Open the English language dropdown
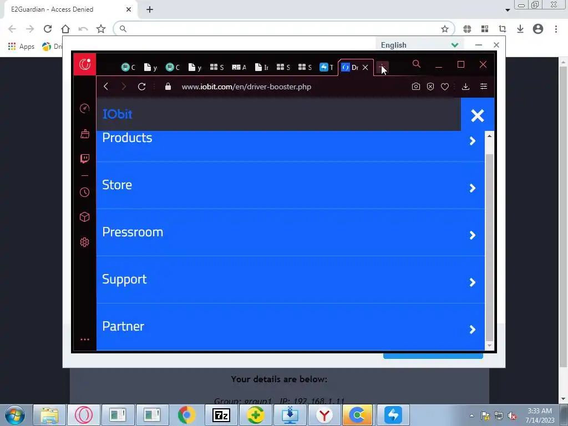 coord(420,45)
